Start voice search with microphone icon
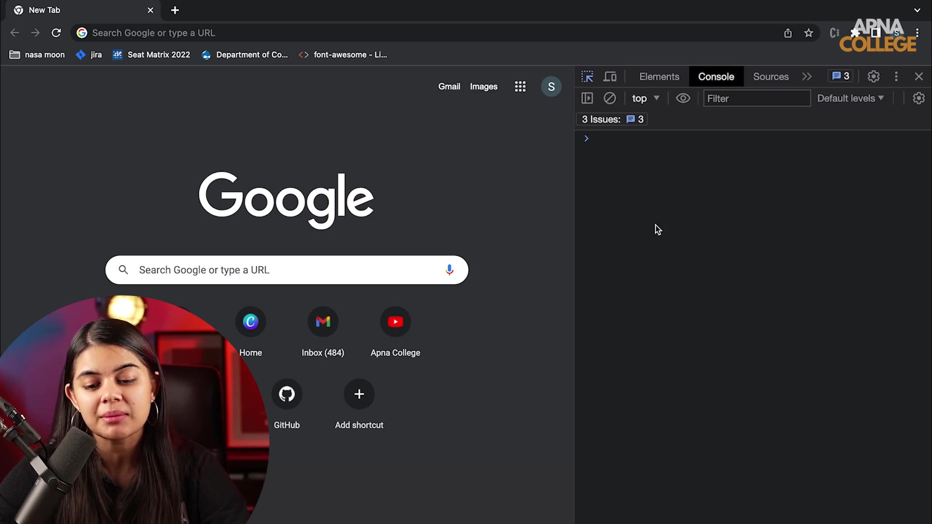932x524 pixels. [449, 270]
